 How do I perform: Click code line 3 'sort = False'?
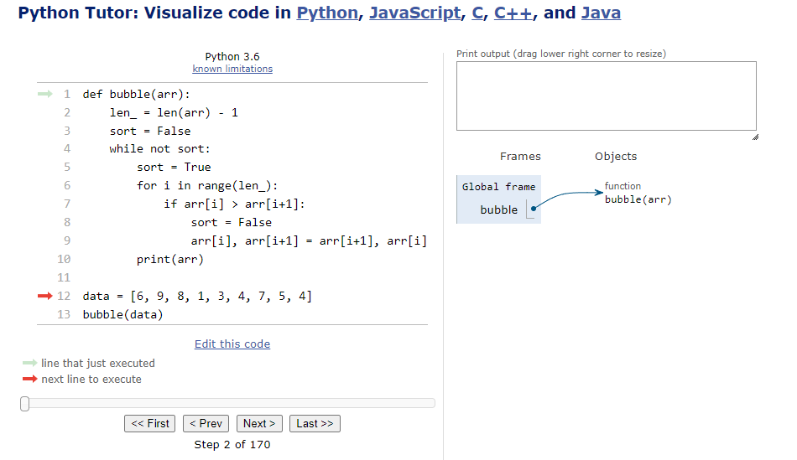pyautogui.click(x=150, y=131)
